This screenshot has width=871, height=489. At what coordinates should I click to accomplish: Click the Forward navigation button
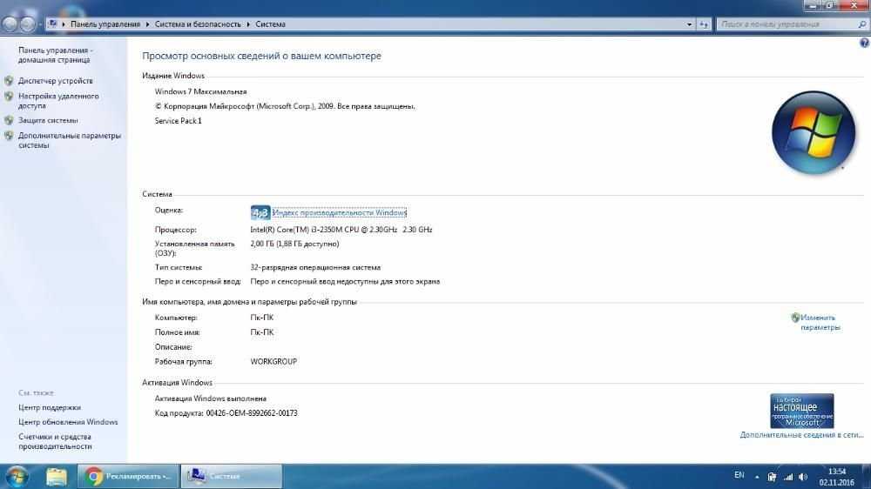coord(28,23)
